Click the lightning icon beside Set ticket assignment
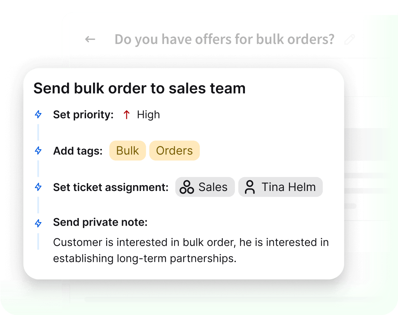This screenshot has height=315, width=398. point(38,187)
